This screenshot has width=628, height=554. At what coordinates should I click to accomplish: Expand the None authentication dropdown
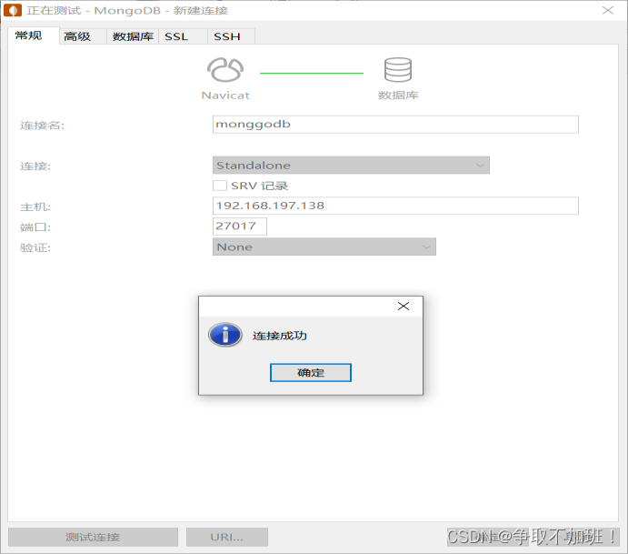tap(324, 247)
